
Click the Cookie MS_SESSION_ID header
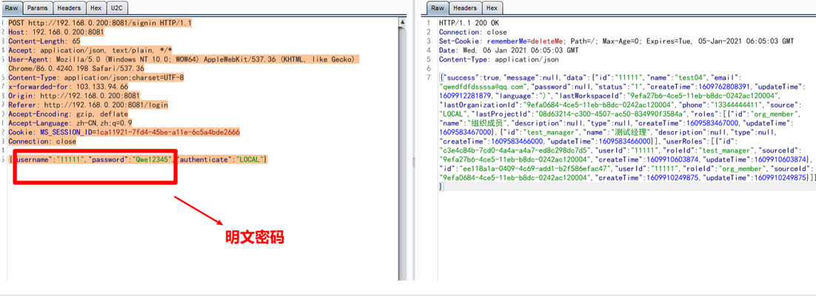124,132
